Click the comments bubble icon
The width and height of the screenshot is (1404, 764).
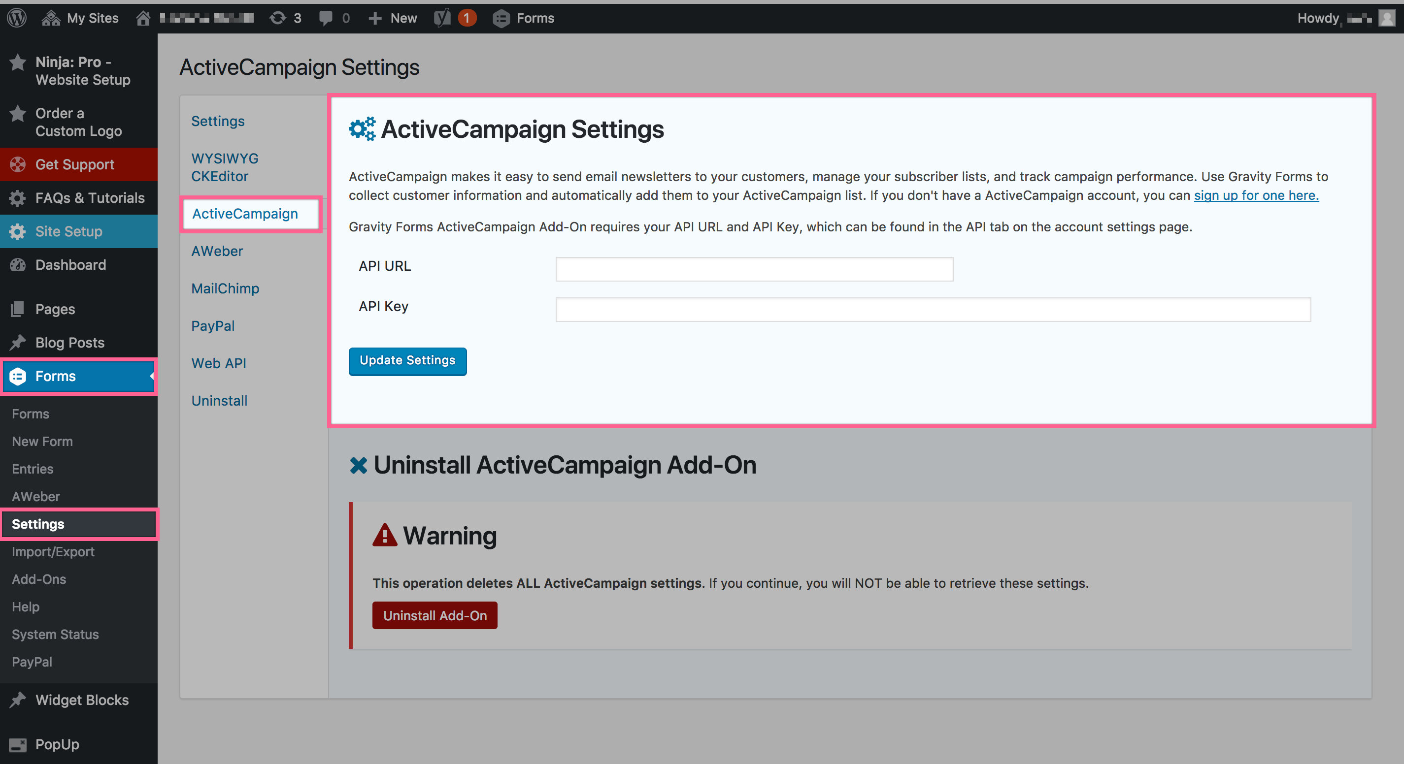click(x=326, y=18)
